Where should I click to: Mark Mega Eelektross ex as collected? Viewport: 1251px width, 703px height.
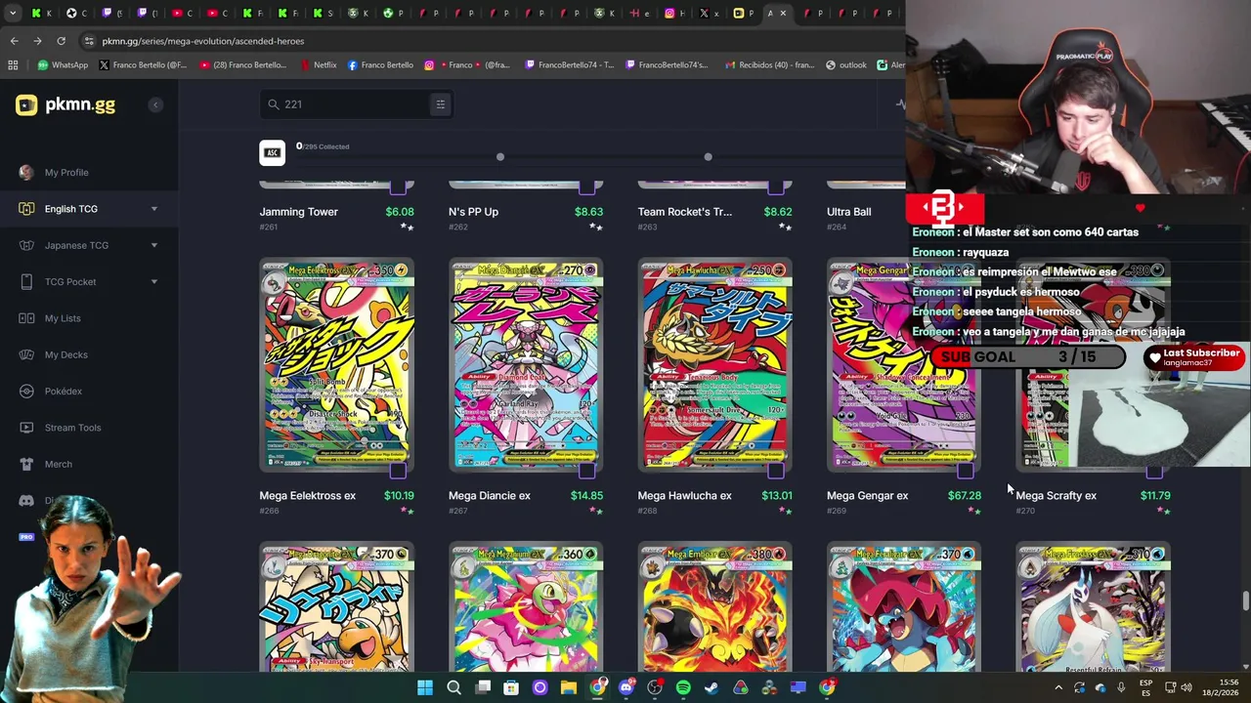[398, 472]
